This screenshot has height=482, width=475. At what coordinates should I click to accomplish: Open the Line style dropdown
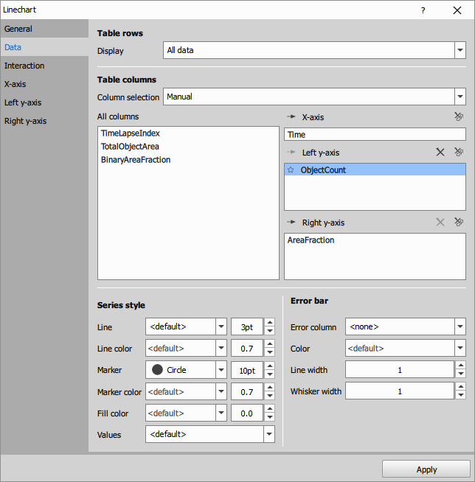(186, 326)
